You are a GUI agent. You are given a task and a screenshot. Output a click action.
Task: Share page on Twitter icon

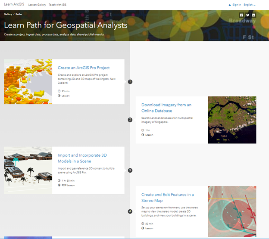point(247,15)
